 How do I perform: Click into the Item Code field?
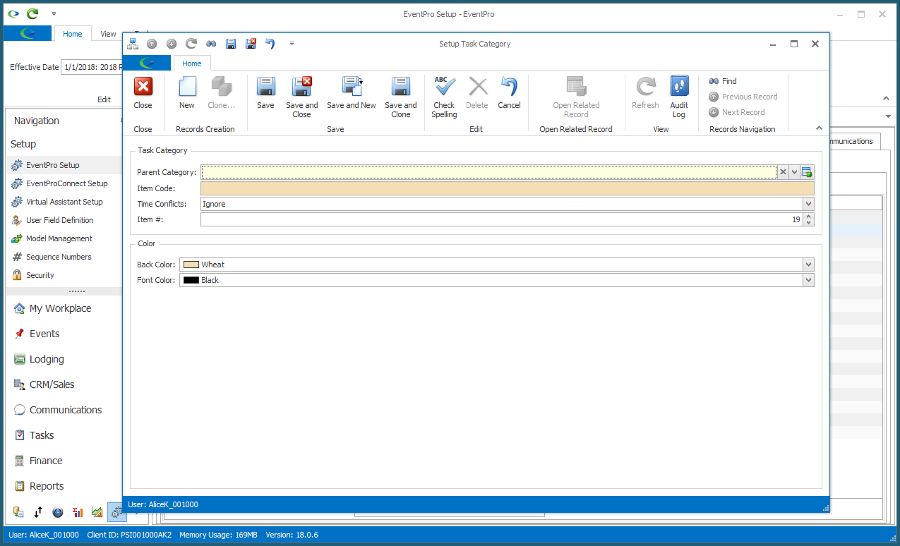[x=507, y=188]
